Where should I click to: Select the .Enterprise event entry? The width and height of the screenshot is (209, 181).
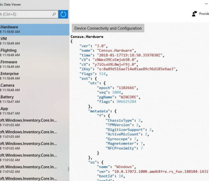34,76
